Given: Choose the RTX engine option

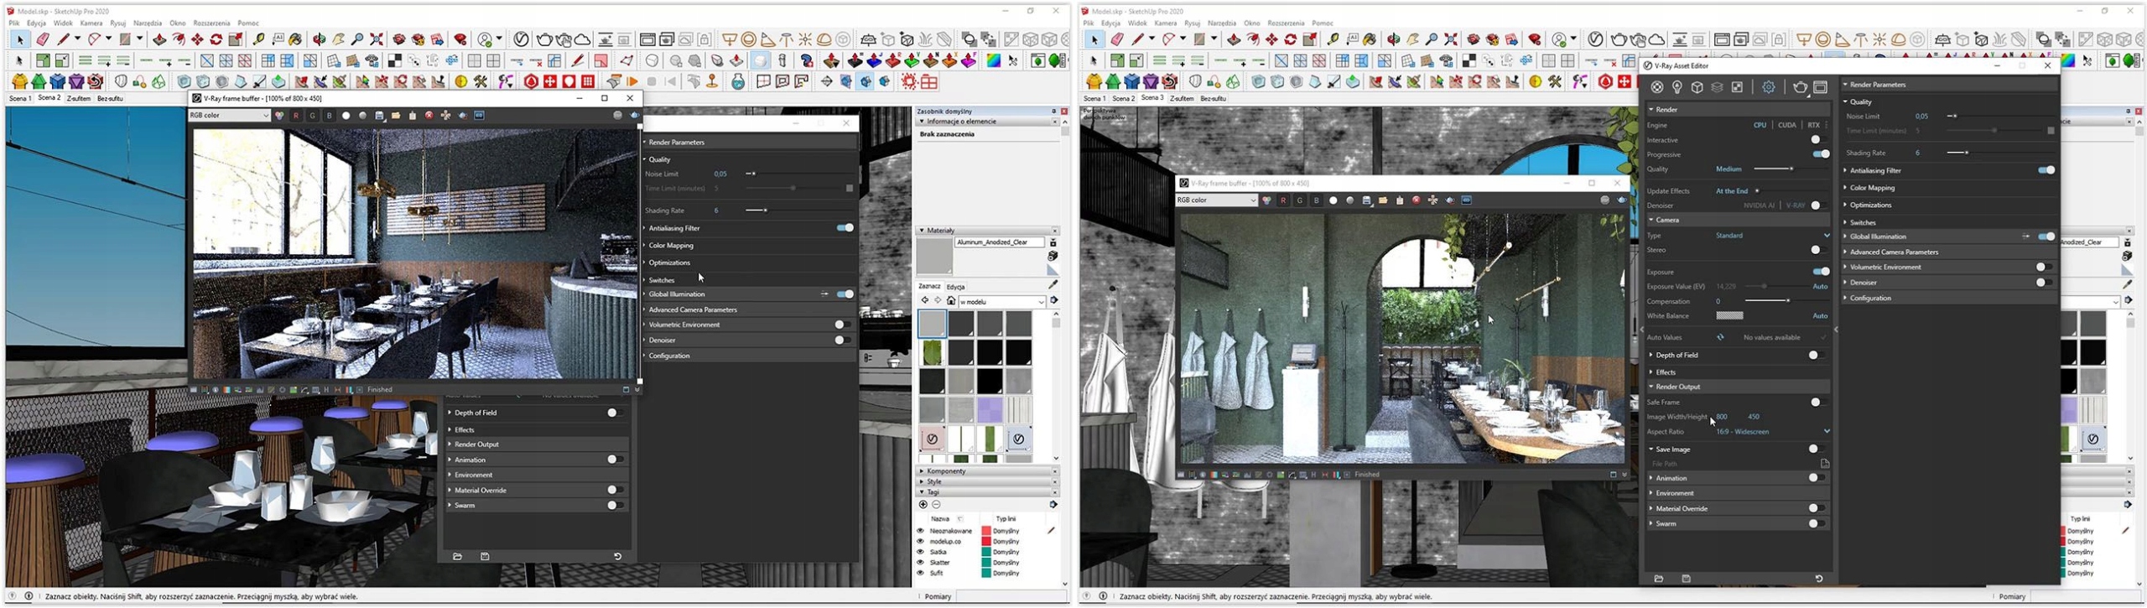Looking at the screenshot, I should [1813, 125].
